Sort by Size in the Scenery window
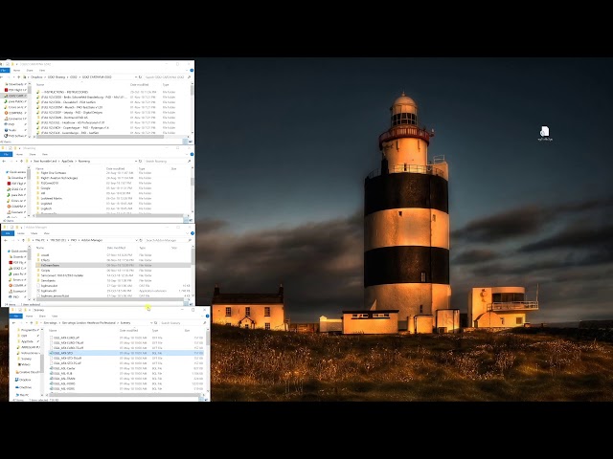 (x=187, y=330)
